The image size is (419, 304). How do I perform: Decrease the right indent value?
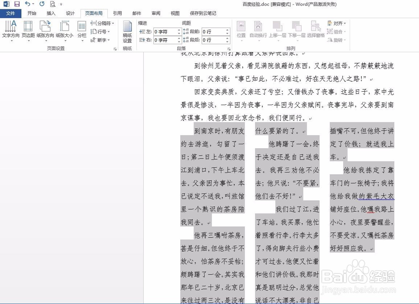[x=179, y=42]
